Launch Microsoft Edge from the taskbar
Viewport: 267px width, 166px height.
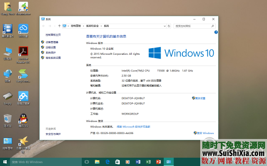coord(107,162)
